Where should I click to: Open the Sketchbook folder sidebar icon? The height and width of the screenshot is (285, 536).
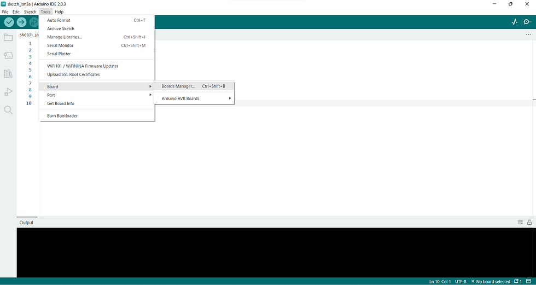point(8,37)
